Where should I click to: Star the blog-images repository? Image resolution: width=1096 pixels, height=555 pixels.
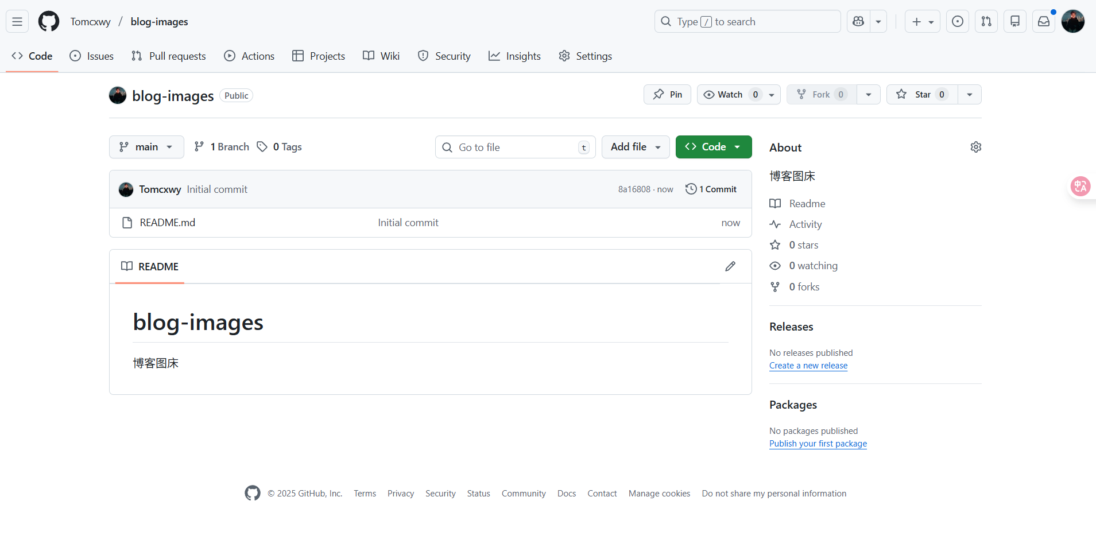[x=922, y=95]
